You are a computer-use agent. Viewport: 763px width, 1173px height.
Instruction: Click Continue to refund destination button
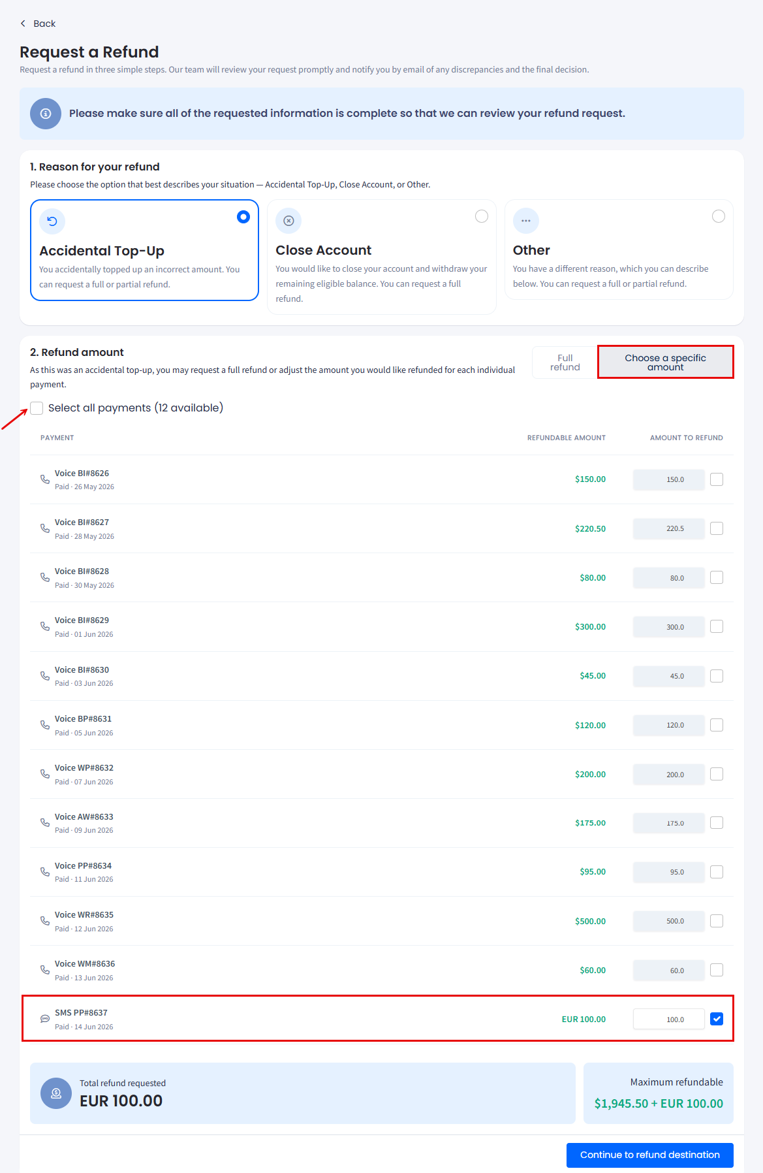[x=650, y=1155]
